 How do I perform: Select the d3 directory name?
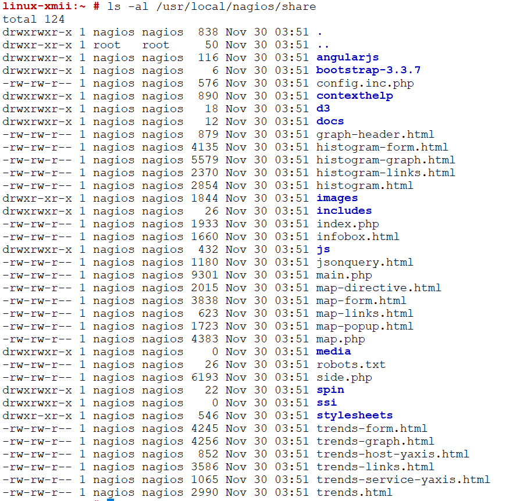click(x=323, y=109)
